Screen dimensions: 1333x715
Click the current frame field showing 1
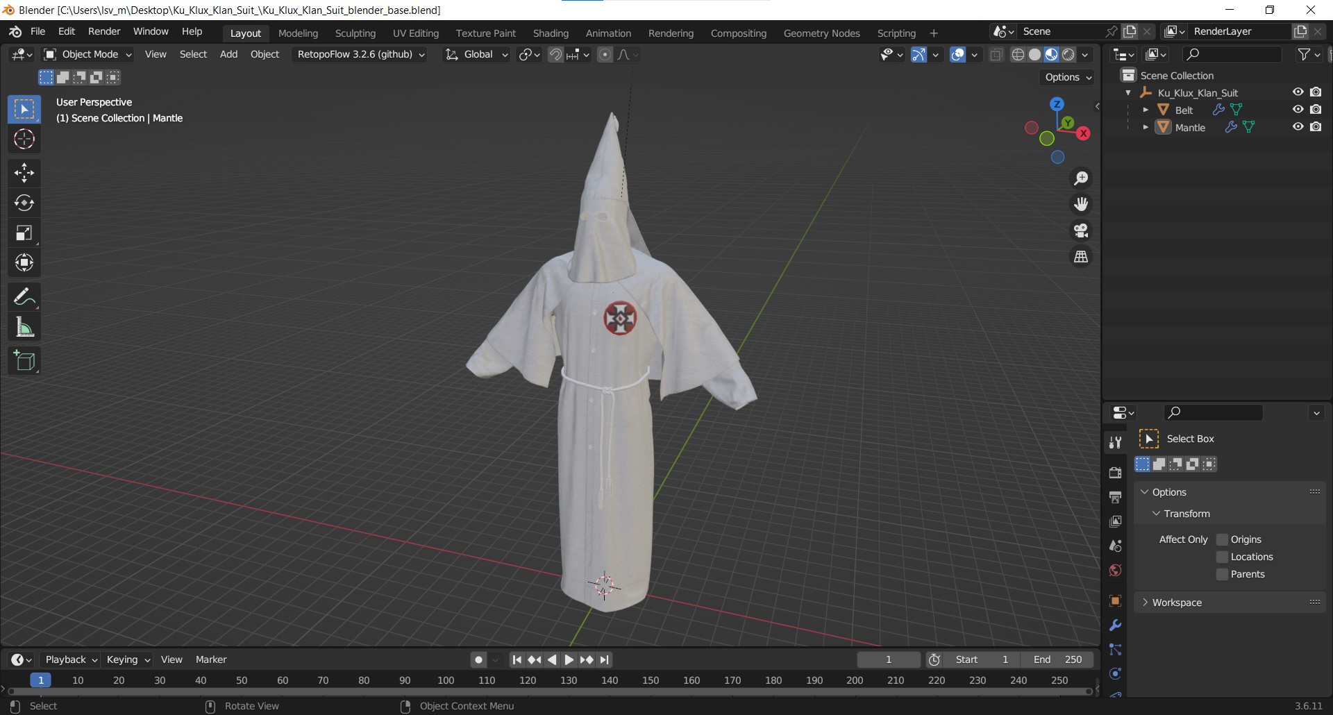click(x=889, y=660)
